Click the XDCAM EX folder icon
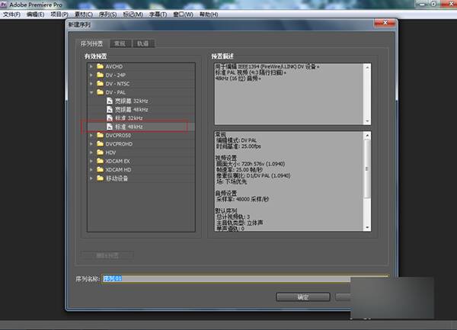Viewport: 457px width, 330px height. click(100, 161)
